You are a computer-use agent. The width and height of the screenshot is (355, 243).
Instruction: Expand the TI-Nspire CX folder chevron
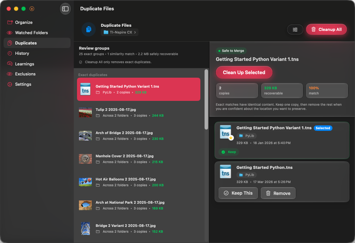135,32
